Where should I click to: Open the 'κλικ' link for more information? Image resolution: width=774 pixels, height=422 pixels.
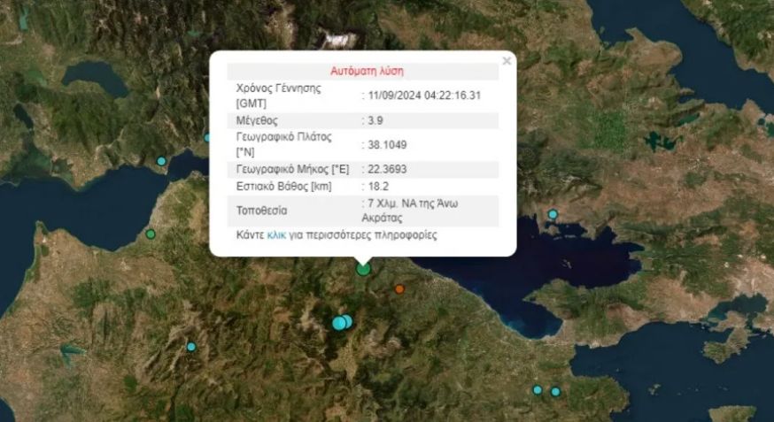click(277, 236)
